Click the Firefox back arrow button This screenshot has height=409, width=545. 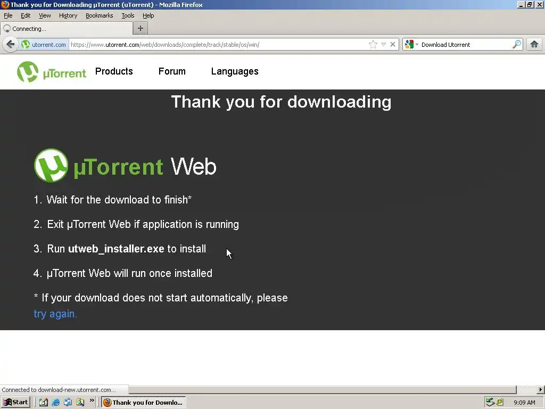11,45
